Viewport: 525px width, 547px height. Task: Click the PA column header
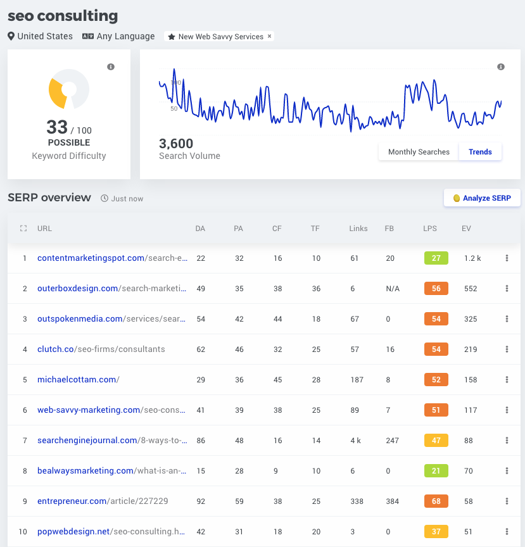238,229
